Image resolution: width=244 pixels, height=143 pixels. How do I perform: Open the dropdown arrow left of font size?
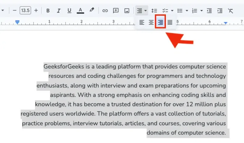[x=2, y=11]
